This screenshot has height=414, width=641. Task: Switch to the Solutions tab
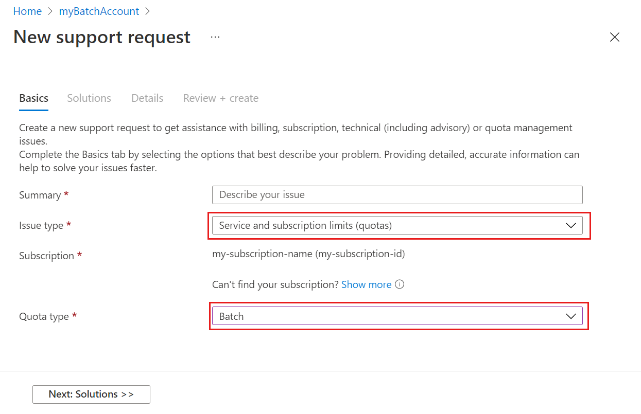89,98
